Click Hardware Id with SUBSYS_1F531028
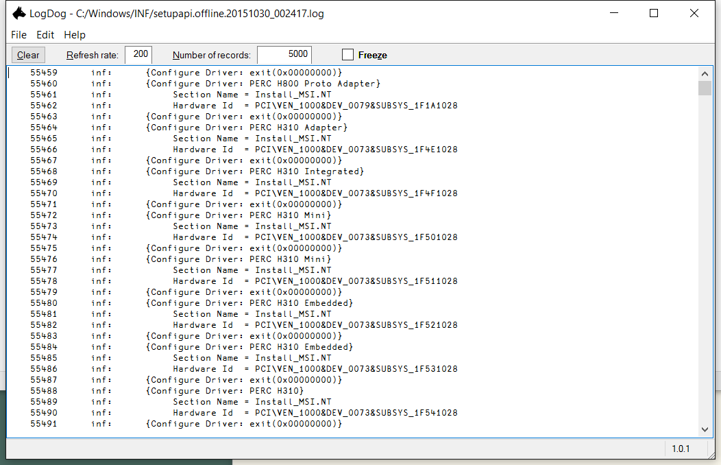 coord(315,370)
